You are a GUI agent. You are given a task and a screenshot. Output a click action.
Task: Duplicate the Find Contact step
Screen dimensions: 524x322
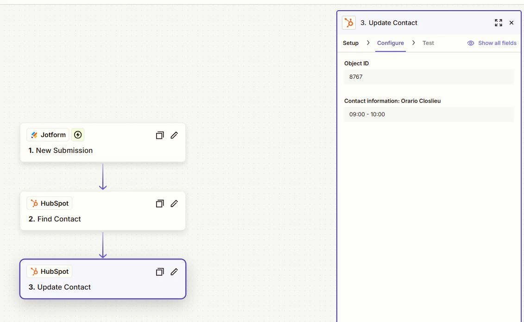[x=160, y=203]
